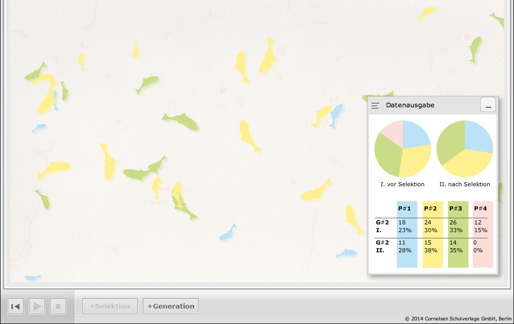Image resolution: width=514 pixels, height=324 pixels.
Task: Select the 'G#2 I.' row label
Action: point(382,226)
